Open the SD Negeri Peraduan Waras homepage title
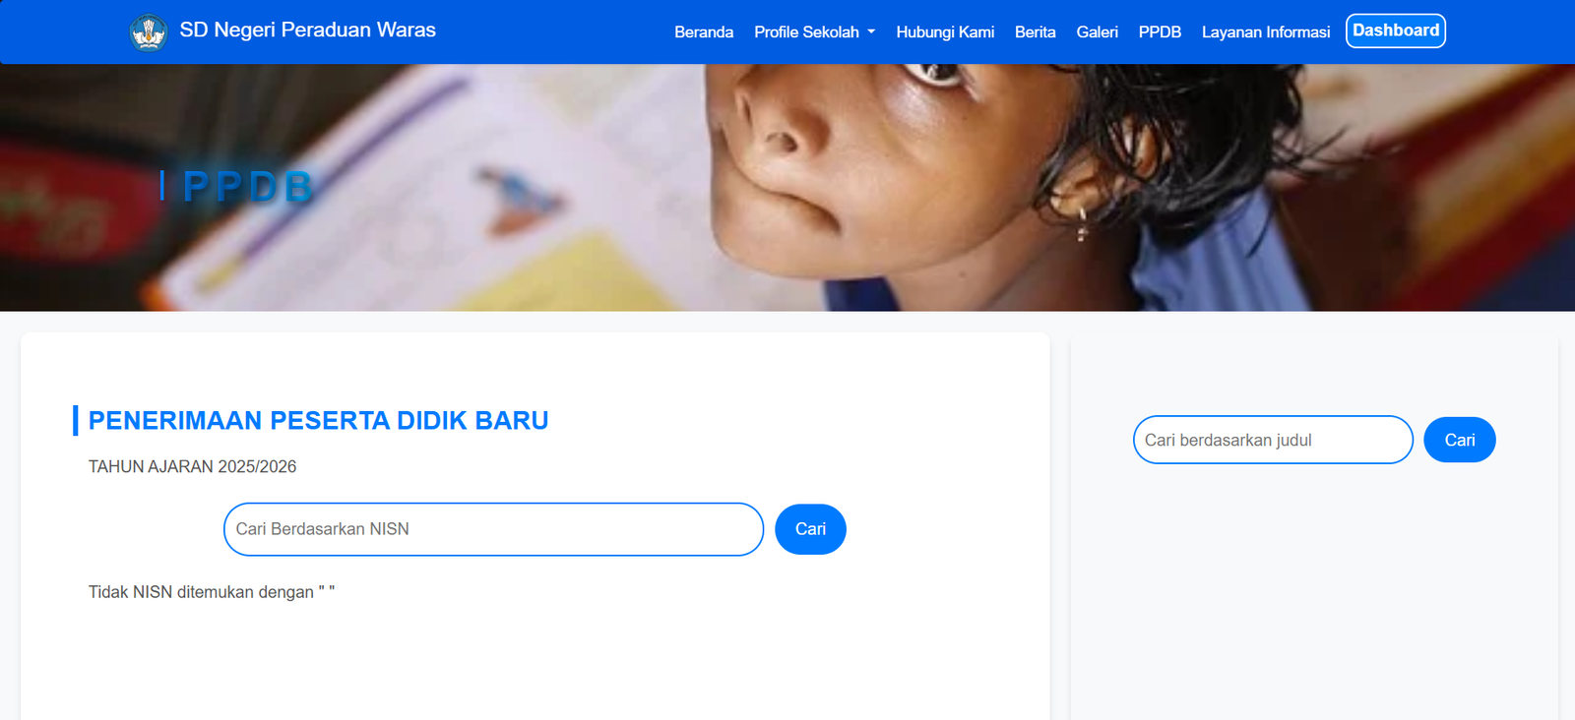Screen dimensions: 1575x720 pos(307,30)
